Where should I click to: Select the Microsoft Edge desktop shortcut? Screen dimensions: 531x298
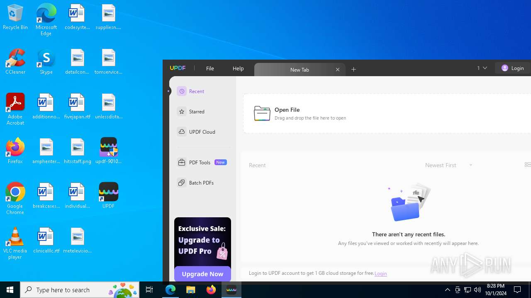tap(46, 19)
